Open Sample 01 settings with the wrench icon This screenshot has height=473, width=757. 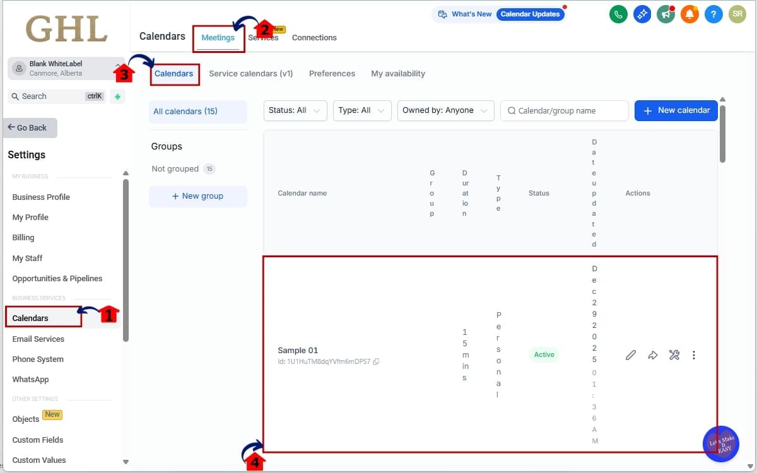coord(674,355)
